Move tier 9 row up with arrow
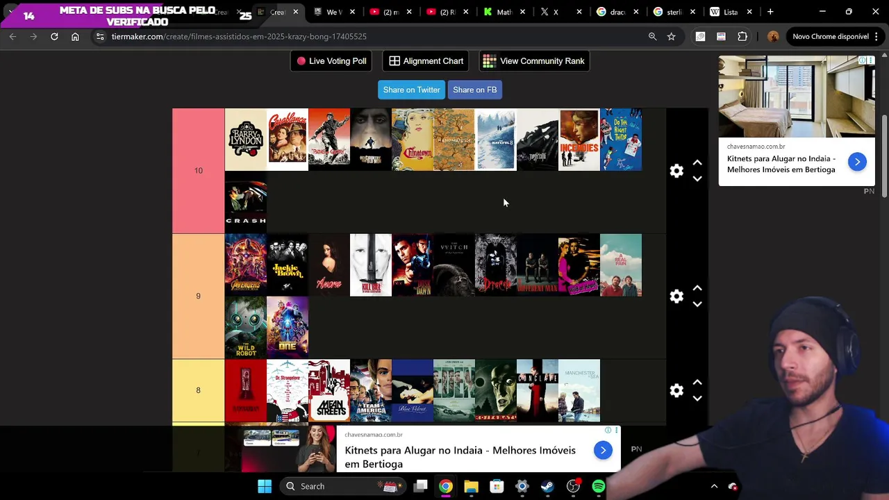 [x=697, y=288]
